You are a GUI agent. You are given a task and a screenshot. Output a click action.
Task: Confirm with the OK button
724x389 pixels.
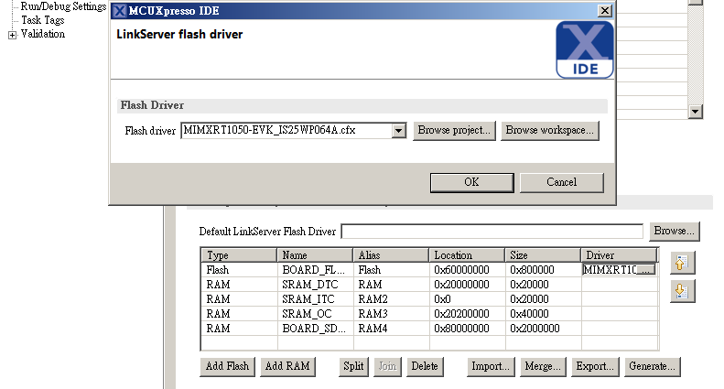click(471, 182)
